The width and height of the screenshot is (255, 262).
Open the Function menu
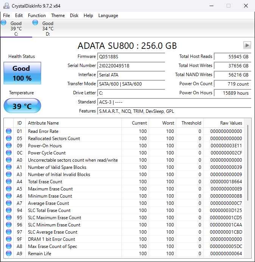(37, 16)
